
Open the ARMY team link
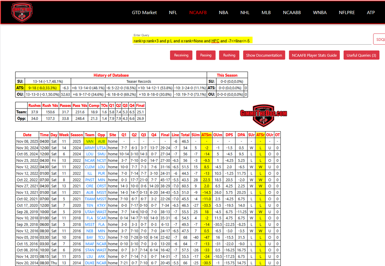click(x=90, y=148)
